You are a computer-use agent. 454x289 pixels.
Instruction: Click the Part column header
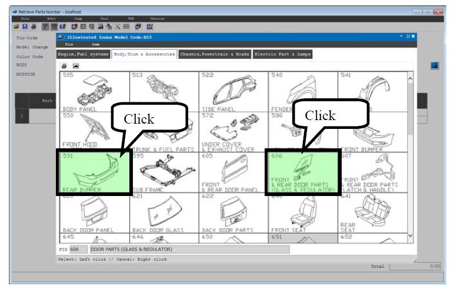click(x=47, y=101)
